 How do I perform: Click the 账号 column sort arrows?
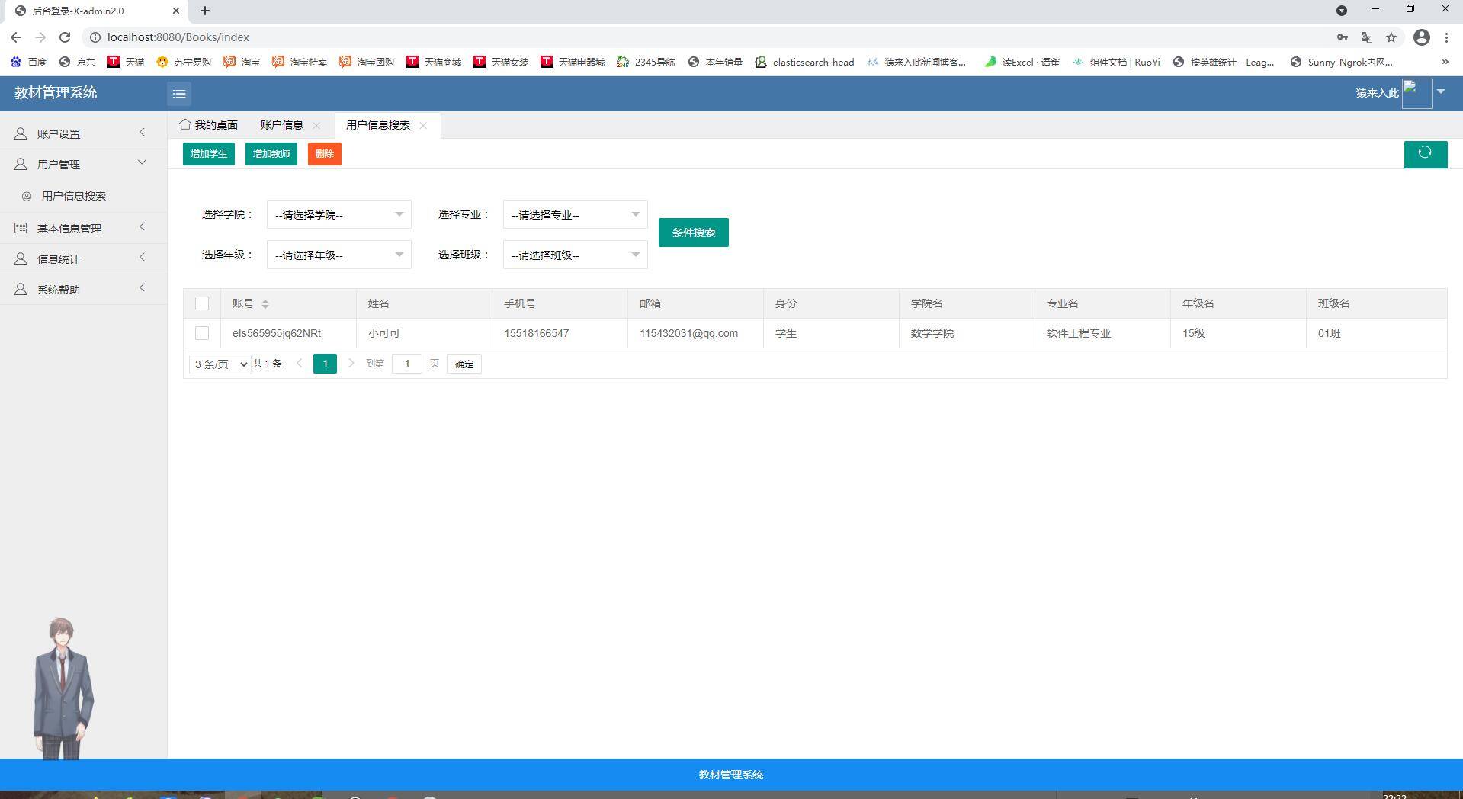pos(265,304)
